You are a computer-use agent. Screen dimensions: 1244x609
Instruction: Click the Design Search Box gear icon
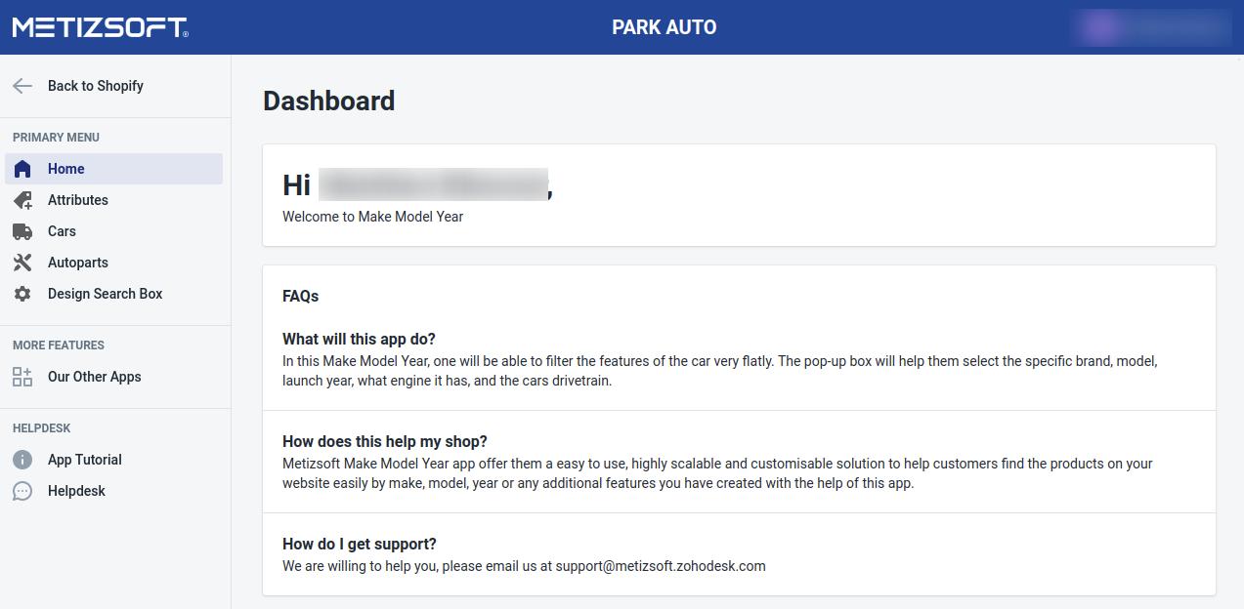pos(22,294)
